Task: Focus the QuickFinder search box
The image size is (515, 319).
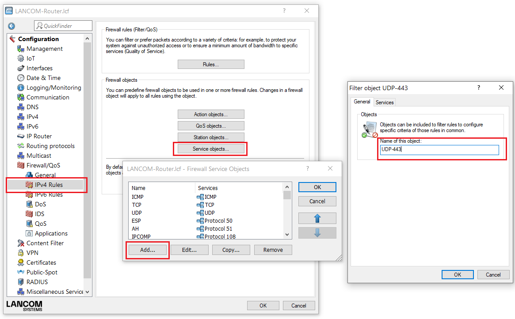Action: pos(66,26)
